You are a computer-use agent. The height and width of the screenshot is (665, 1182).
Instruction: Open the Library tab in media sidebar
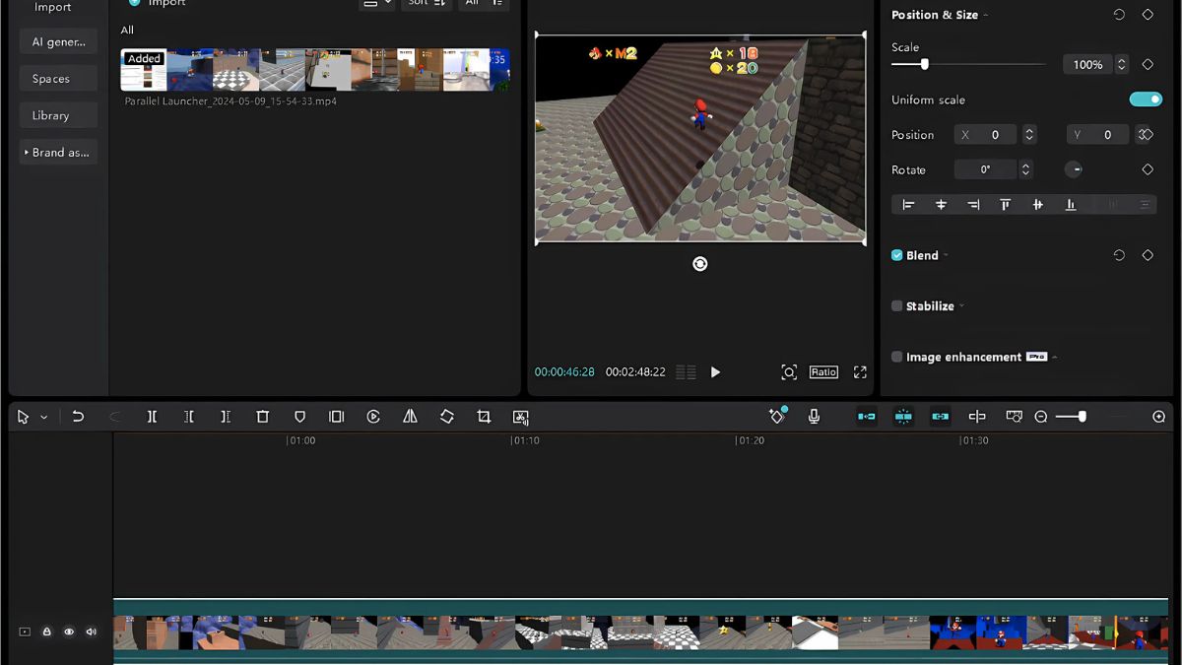click(58, 115)
